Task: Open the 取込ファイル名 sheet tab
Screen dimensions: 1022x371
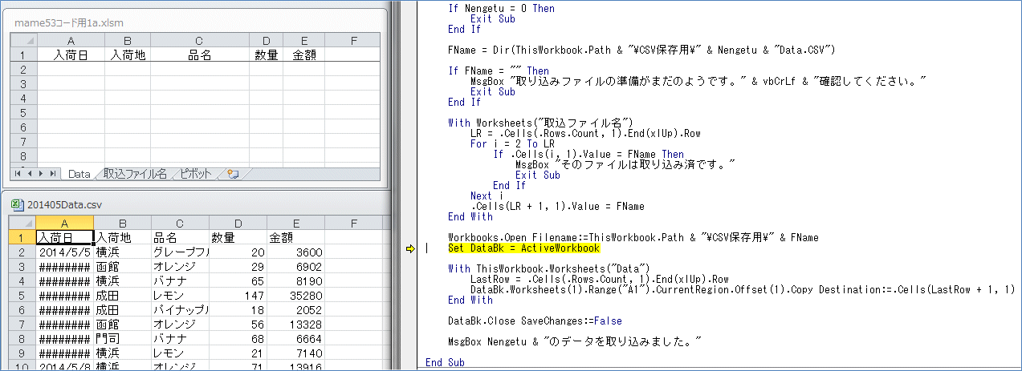Action: pos(135,173)
